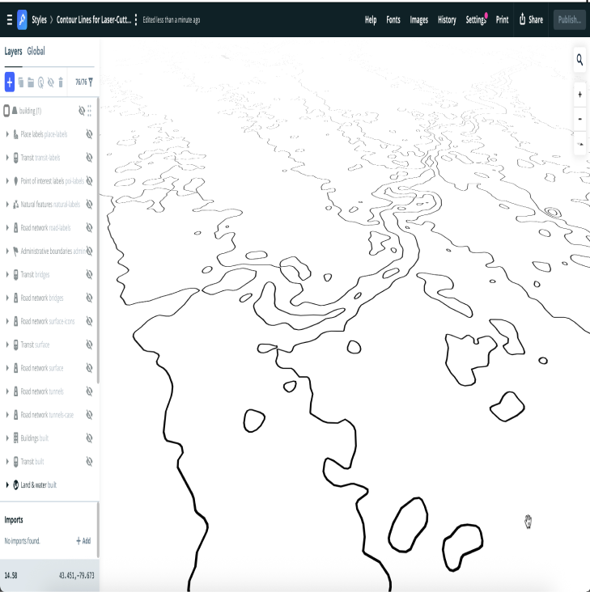The height and width of the screenshot is (592, 590).
Task: Reset bearing with compass control
Action: click(579, 143)
